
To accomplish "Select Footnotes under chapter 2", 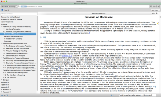I will 8,41.
